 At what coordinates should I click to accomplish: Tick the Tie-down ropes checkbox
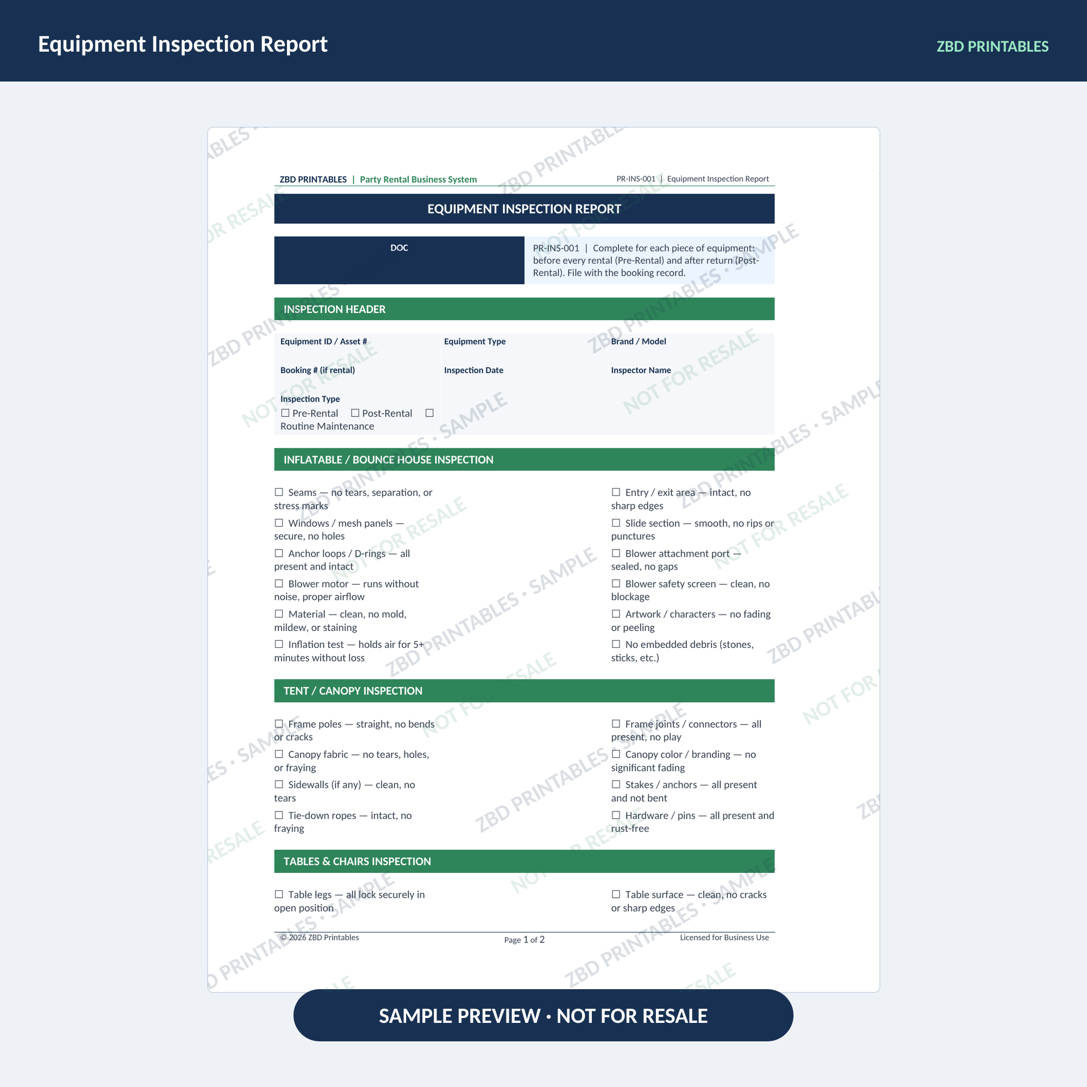[278, 815]
